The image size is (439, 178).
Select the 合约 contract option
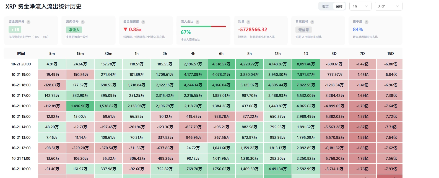click(x=339, y=6)
